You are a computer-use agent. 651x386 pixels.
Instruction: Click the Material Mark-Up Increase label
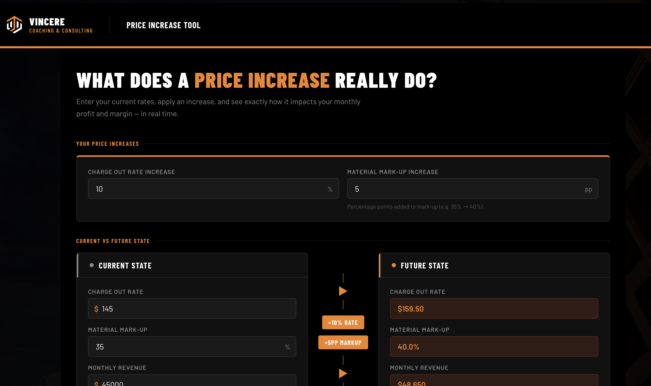point(393,172)
